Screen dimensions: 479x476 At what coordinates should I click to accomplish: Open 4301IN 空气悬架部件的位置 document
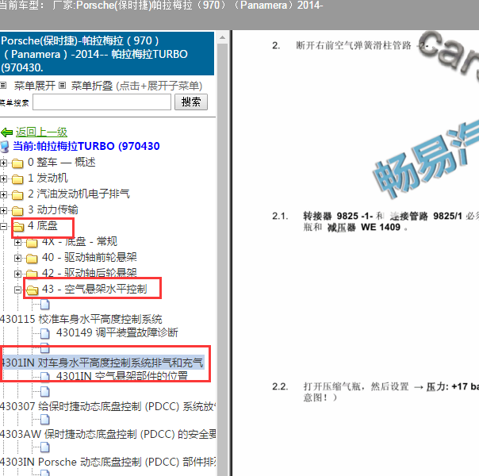click(x=122, y=376)
